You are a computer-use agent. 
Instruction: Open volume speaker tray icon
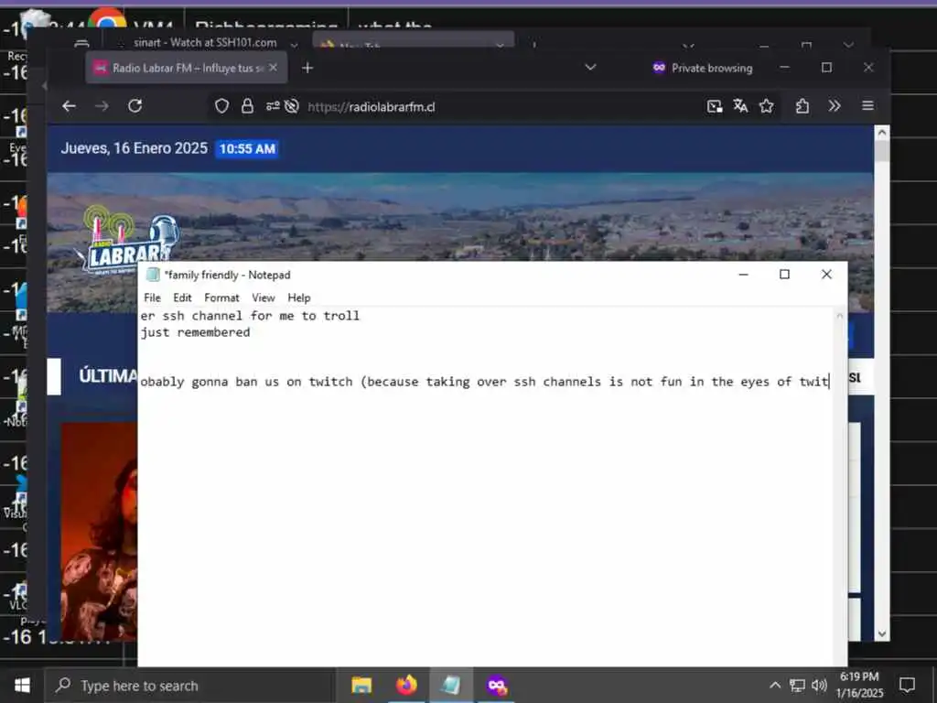[x=819, y=685]
